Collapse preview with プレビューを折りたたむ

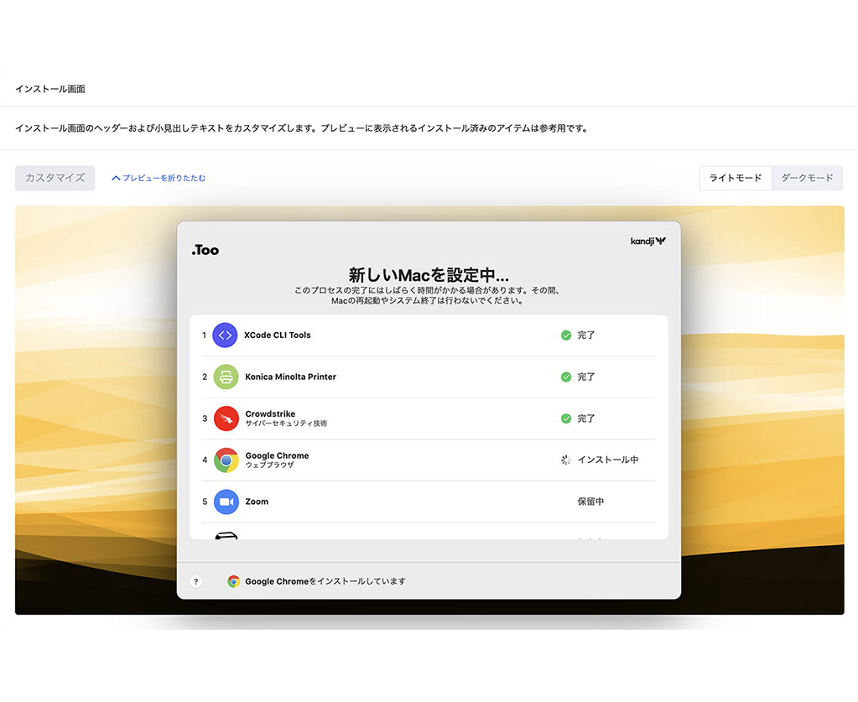click(159, 178)
